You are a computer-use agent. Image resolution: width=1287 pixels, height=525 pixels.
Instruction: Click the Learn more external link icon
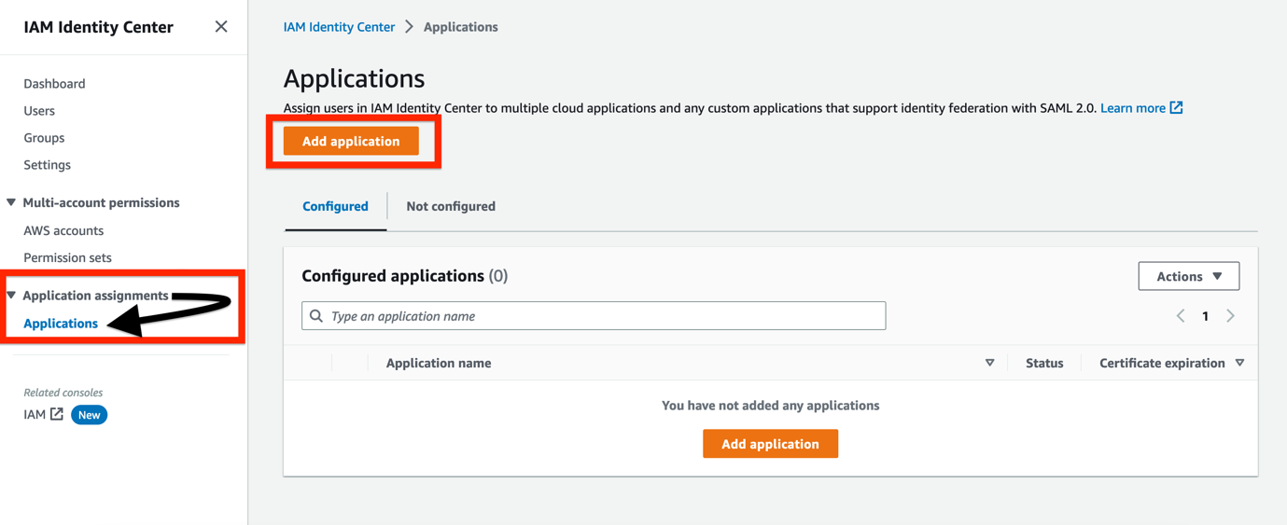(x=1177, y=108)
